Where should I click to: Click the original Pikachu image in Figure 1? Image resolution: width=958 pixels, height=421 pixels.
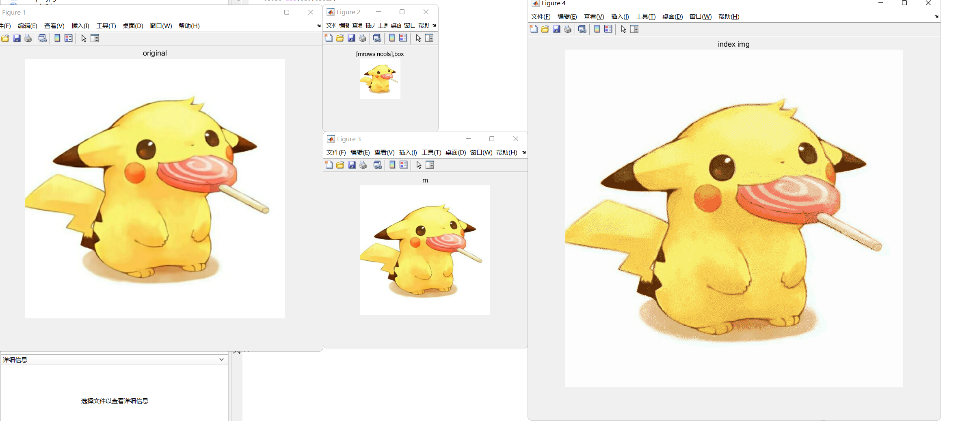click(x=155, y=189)
